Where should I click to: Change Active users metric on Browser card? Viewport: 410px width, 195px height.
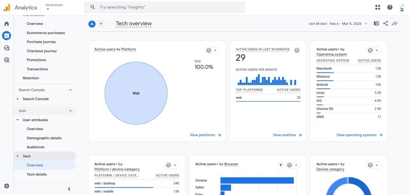[x=207, y=164]
